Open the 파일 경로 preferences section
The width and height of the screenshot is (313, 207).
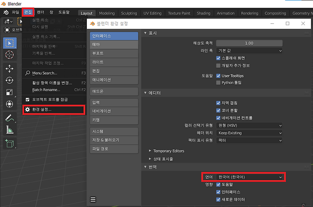pyautogui.click(x=114, y=149)
